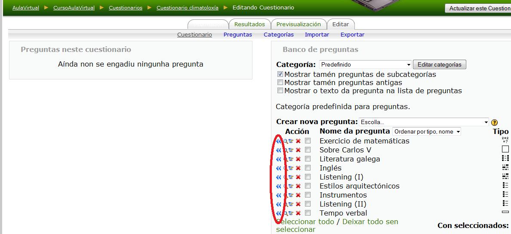Check 'Mostrar o texto da pregunta' option
The image size is (511, 234).
pos(280,91)
